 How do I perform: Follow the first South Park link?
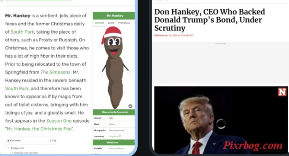pyautogui.click(x=22, y=32)
